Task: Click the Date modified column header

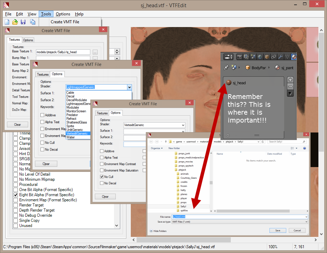Action: click(275, 154)
